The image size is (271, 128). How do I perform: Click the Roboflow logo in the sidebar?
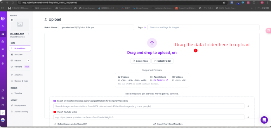pyautogui.click(x=3, y=18)
